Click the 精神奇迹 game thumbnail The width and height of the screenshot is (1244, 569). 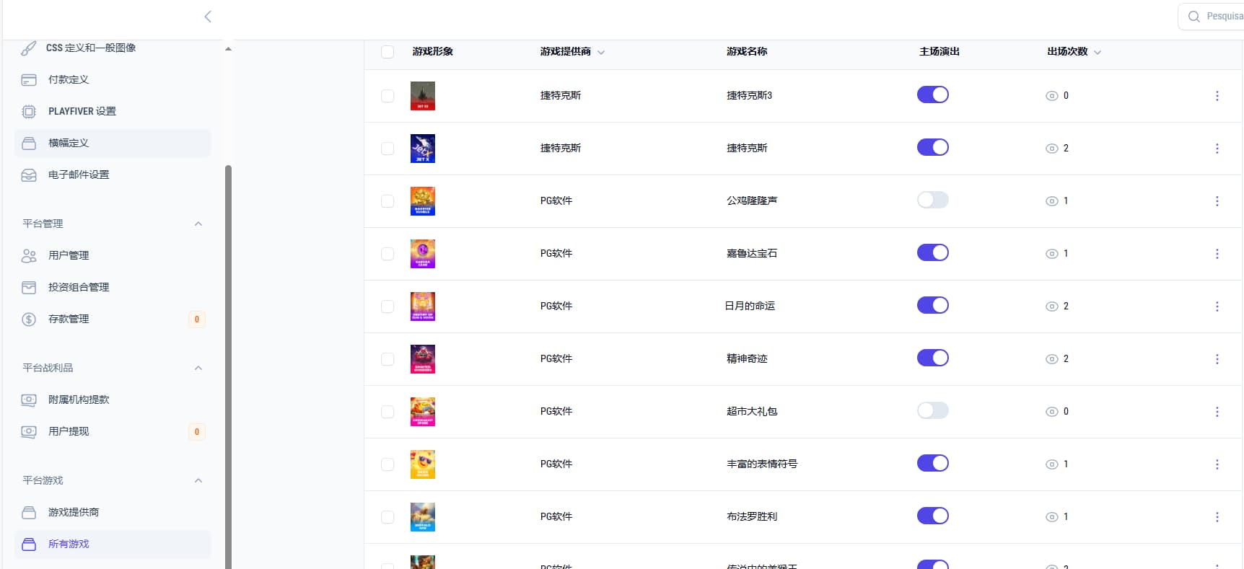click(x=422, y=359)
